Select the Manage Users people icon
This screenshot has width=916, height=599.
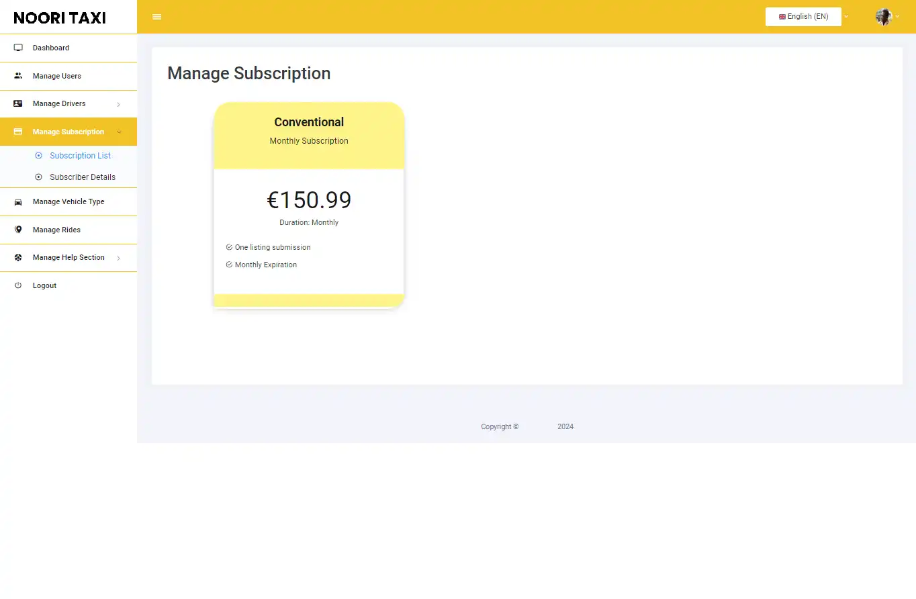[17, 76]
